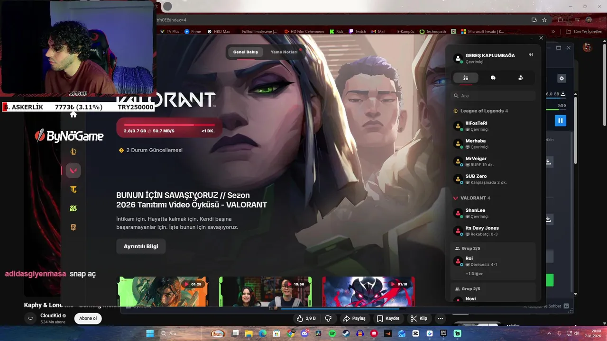607x341 pixels.
Task: Open the Legends of Runeterra sidebar icon
Action: click(73, 227)
